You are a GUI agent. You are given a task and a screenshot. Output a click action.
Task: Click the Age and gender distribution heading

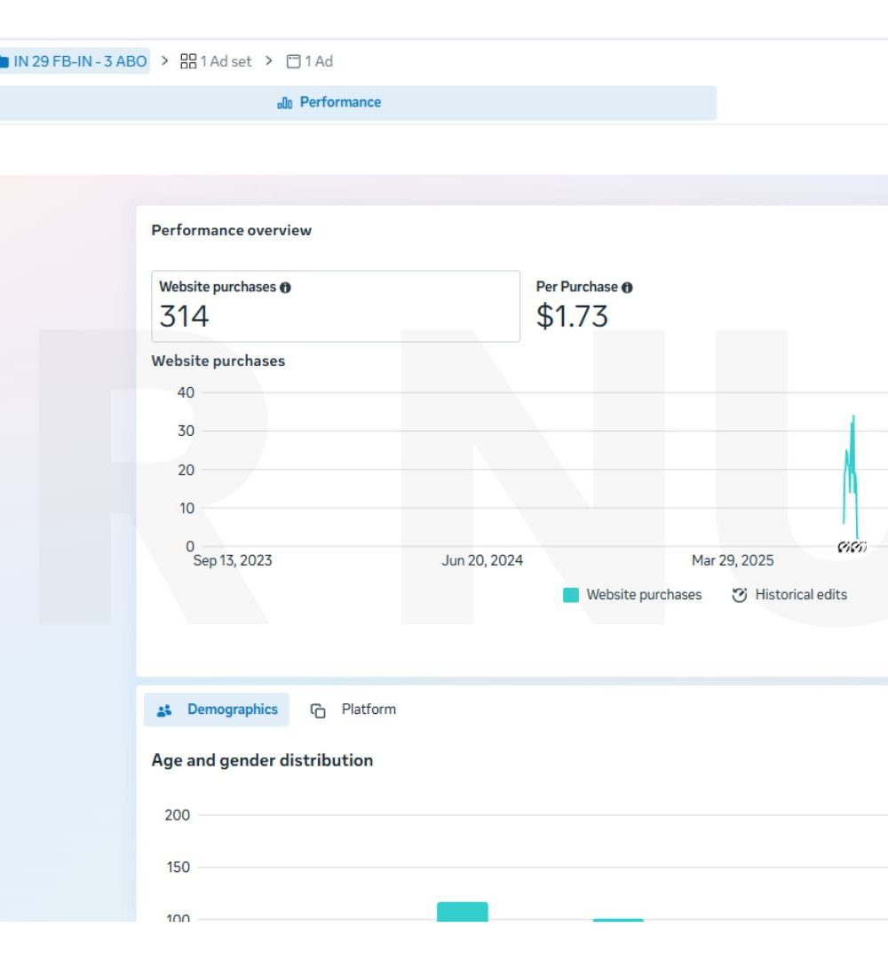pos(262,760)
